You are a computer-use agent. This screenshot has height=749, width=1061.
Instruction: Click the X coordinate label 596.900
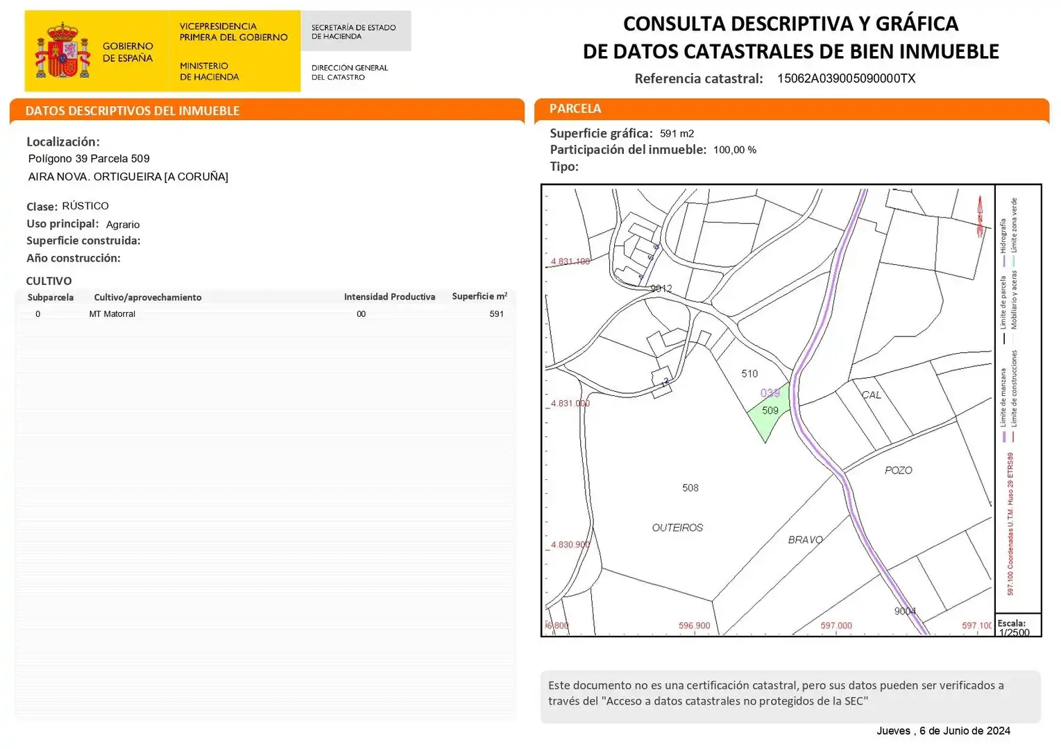pos(694,626)
